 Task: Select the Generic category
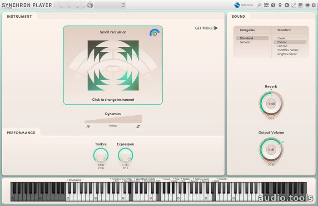[245, 42]
